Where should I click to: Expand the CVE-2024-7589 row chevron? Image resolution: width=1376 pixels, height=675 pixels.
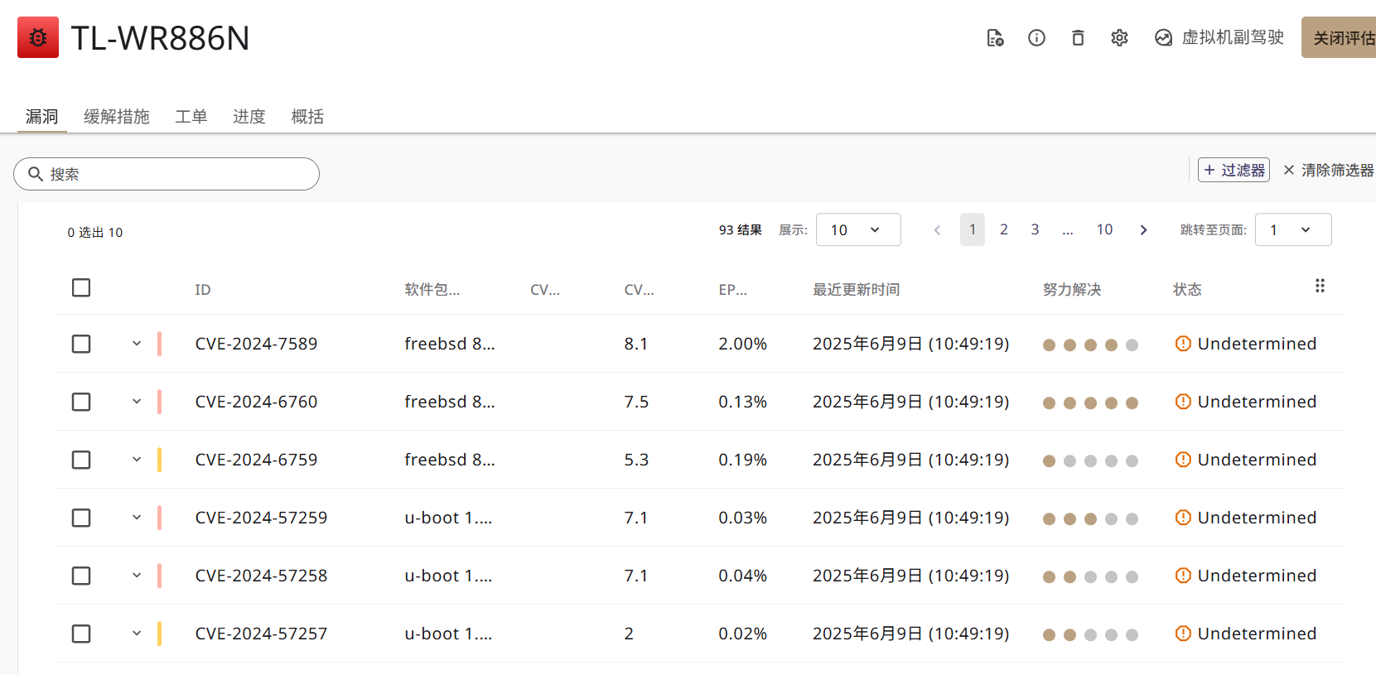137,344
